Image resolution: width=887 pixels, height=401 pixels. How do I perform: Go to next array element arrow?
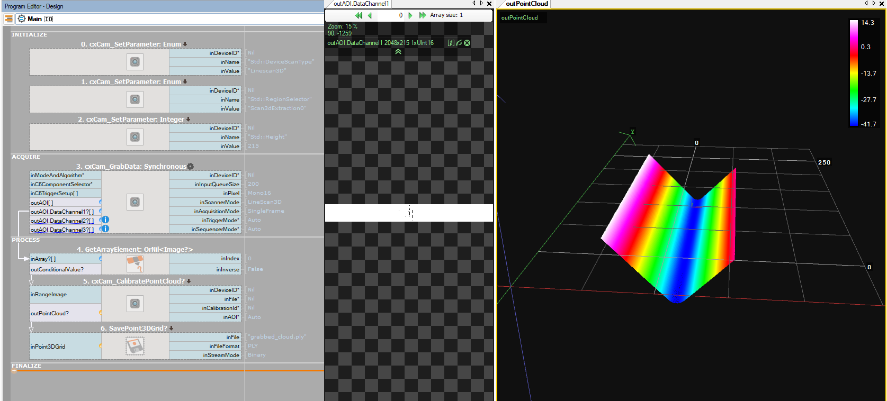pos(410,15)
